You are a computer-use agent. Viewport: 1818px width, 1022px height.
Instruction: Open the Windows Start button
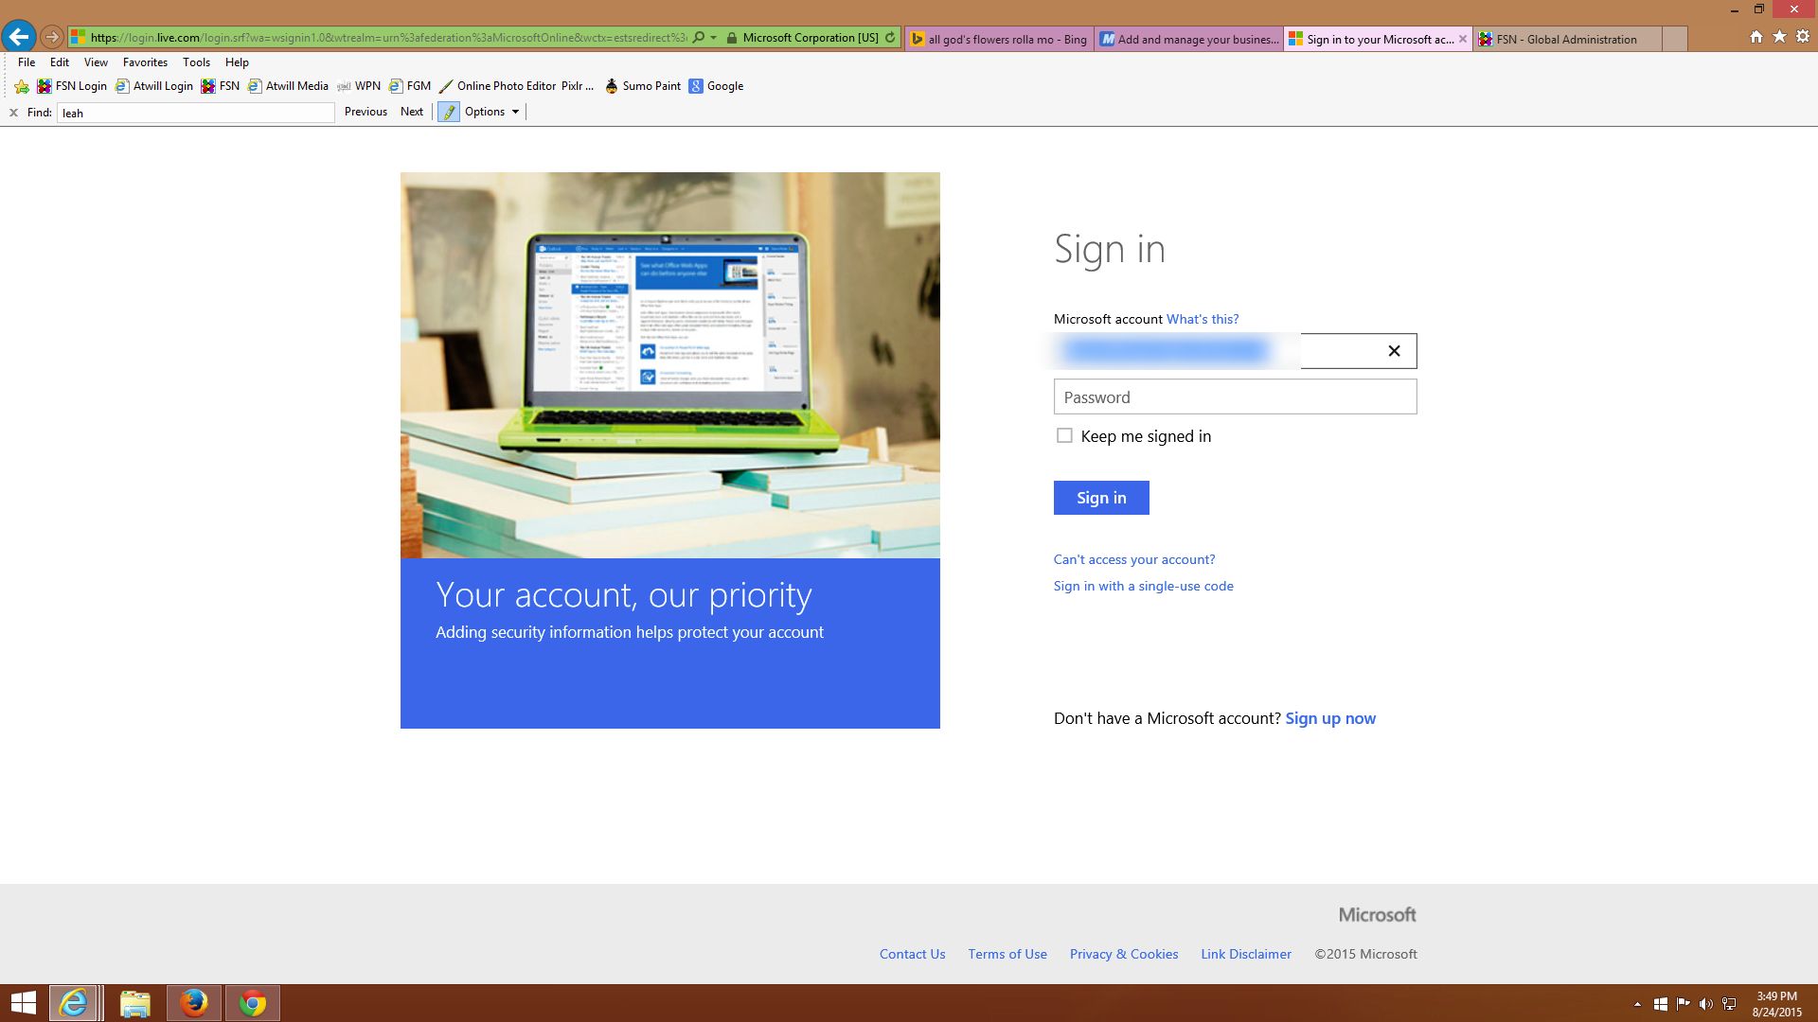[x=23, y=1003]
